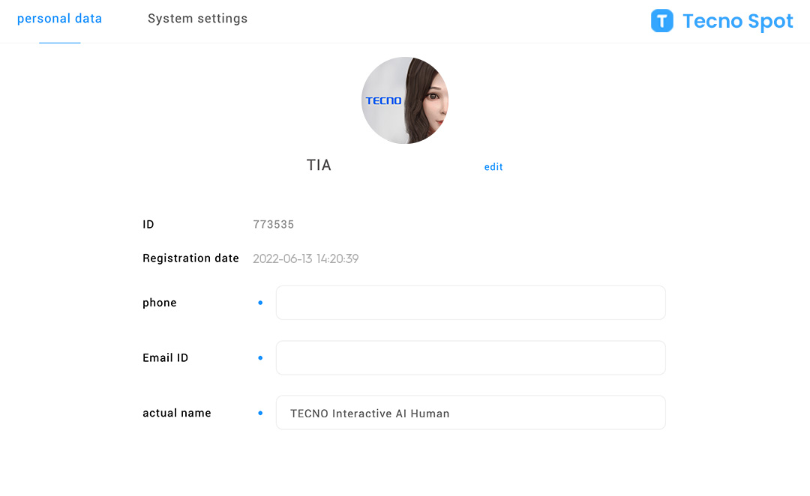Click the actual name field label
Viewport: 810px width, 496px height.
(177, 413)
